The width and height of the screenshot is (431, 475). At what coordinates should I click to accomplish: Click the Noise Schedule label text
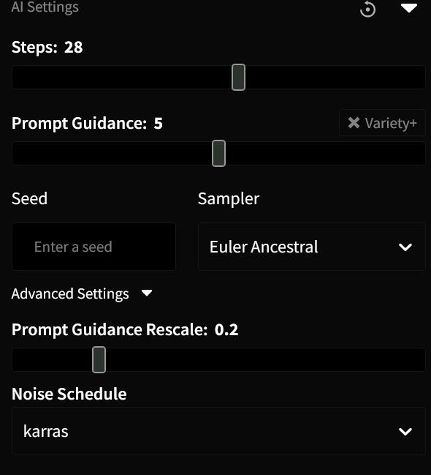pos(69,394)
